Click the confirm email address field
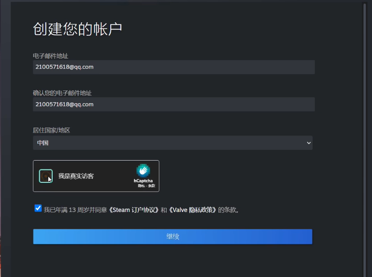The height and width of the screenshot is (277, 372). 174,104
